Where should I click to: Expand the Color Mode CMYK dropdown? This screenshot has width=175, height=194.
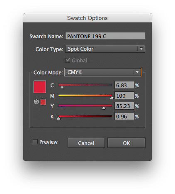pyautogui.click(x=137, y=72)
